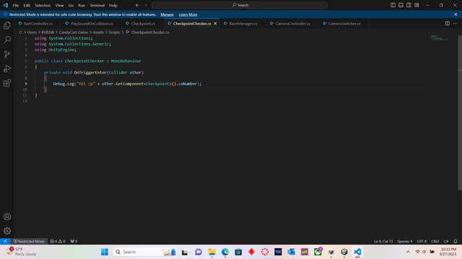The width and height of the screenshot is (462, 259).
Task: Open Microsoft Edge from taskbar
Action: point(225,252)
